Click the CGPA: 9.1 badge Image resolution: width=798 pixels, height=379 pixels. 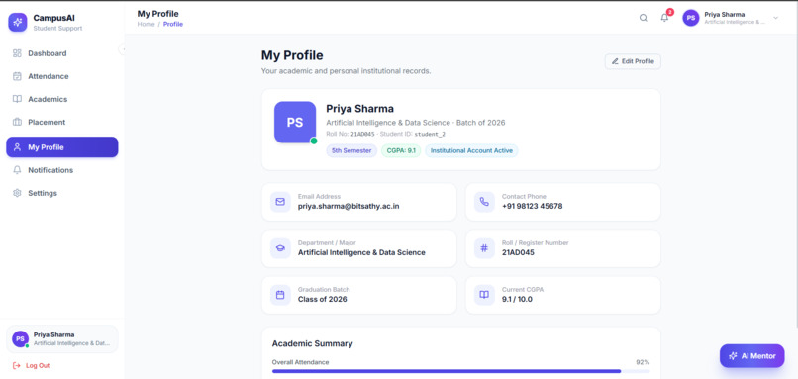click(401, 151)
